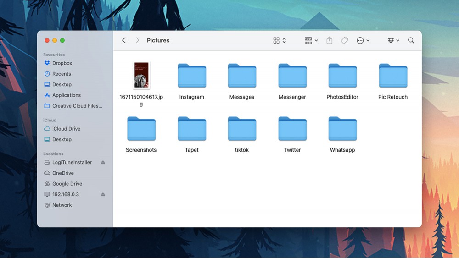Select the PhotosEditor folder icon
459x258 pixels.
tap(342, 76)
